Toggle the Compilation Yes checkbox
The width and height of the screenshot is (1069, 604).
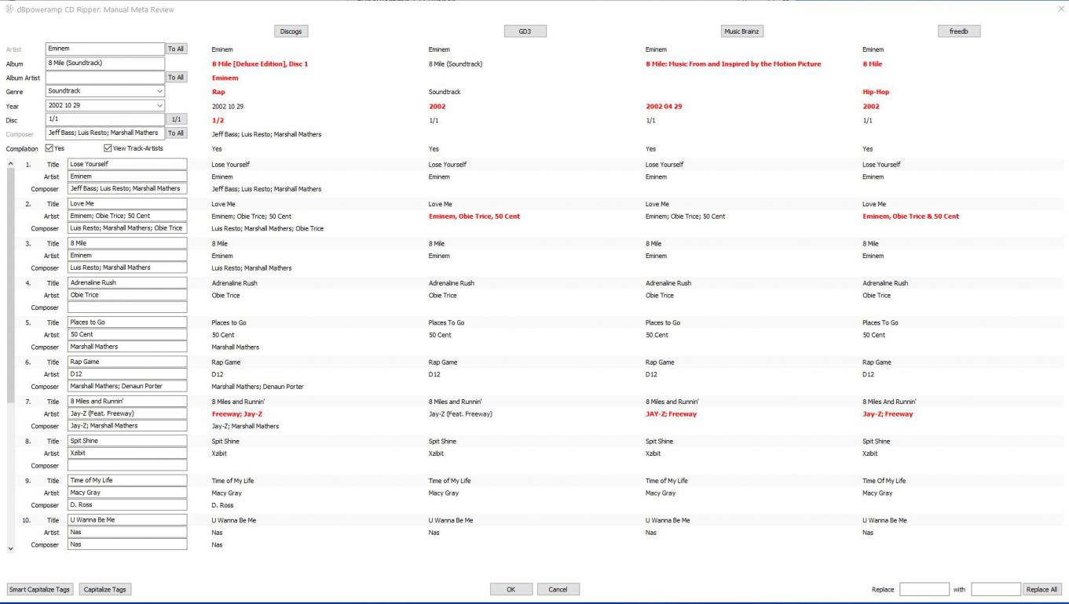click(x=49, y=148)
